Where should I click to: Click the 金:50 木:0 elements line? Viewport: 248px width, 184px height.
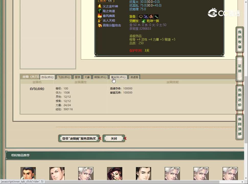tap(148, 25)
